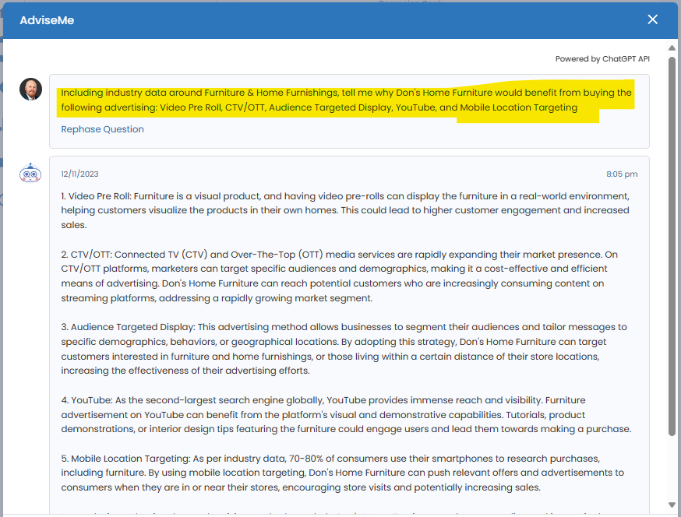Click the YouTube paragraph in the response

pos(344,414)
